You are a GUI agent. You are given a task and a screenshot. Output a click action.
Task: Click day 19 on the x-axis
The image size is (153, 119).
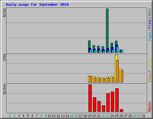pos(90,116)
